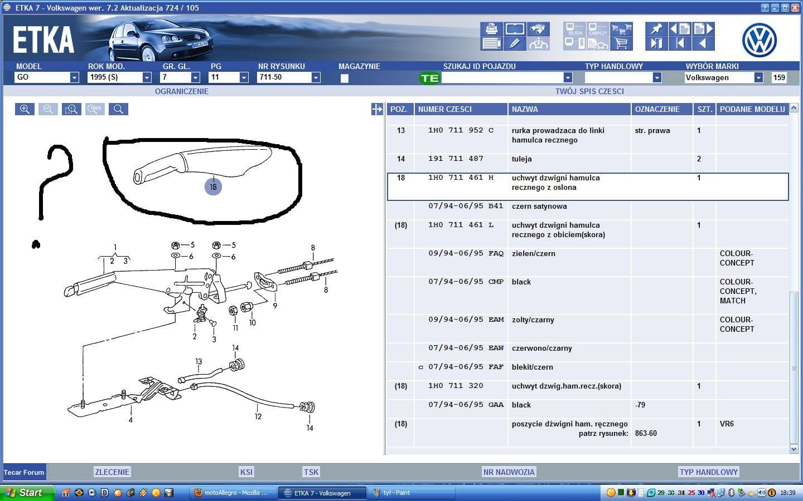Click the volume speaker tray icon
803x501 pixels.
(761, 493)
